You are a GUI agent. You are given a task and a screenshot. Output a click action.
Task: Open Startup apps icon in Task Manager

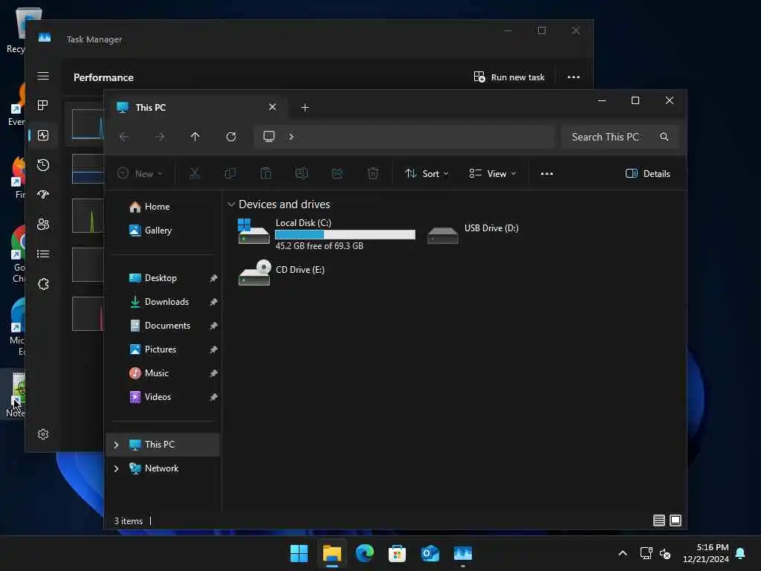[x=42, y=195]
